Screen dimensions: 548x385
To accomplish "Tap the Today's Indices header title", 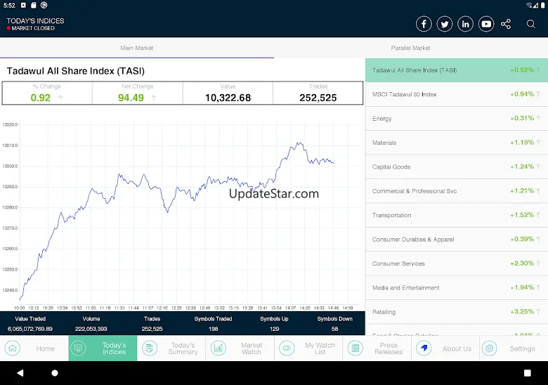I will pos(35,21).
